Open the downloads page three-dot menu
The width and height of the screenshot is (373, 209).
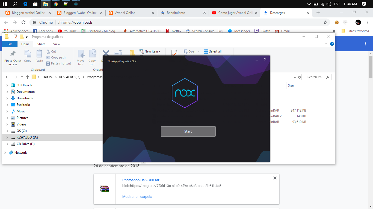pyautogui.click(x=365, y=44)
